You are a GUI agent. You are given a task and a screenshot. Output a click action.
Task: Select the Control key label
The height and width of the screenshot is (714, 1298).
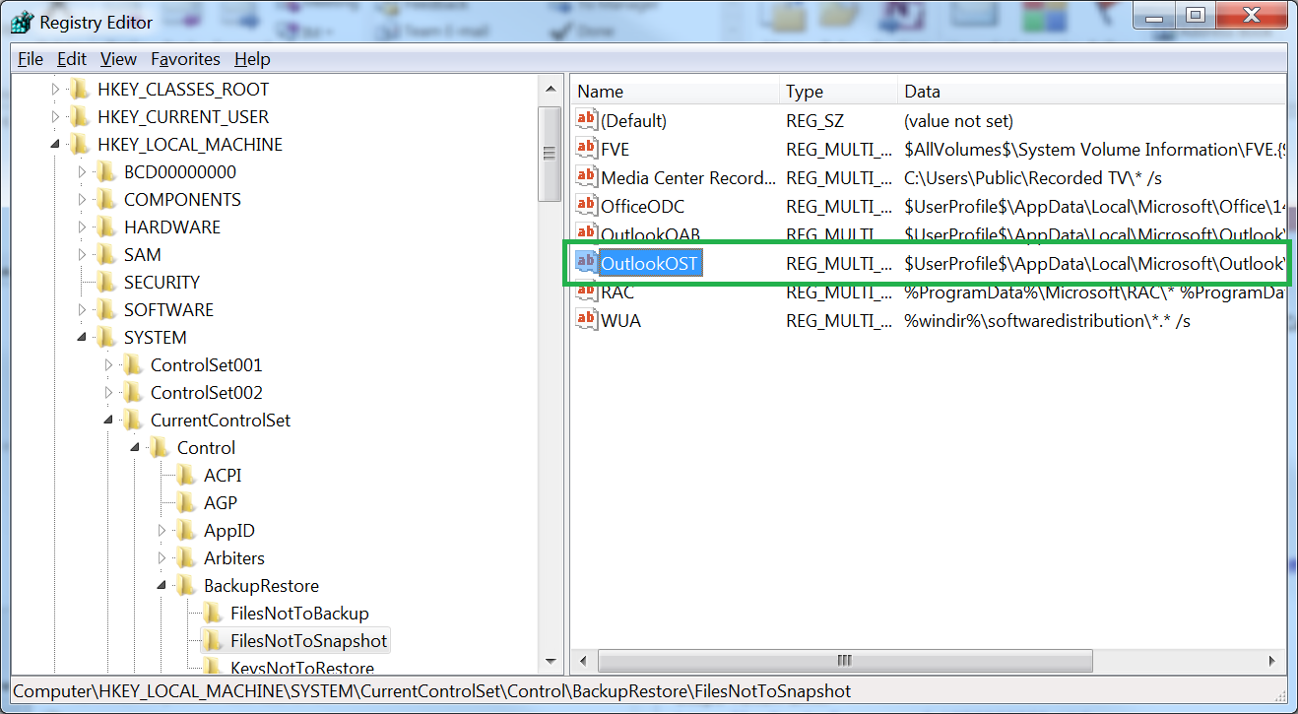click(206, 448)
